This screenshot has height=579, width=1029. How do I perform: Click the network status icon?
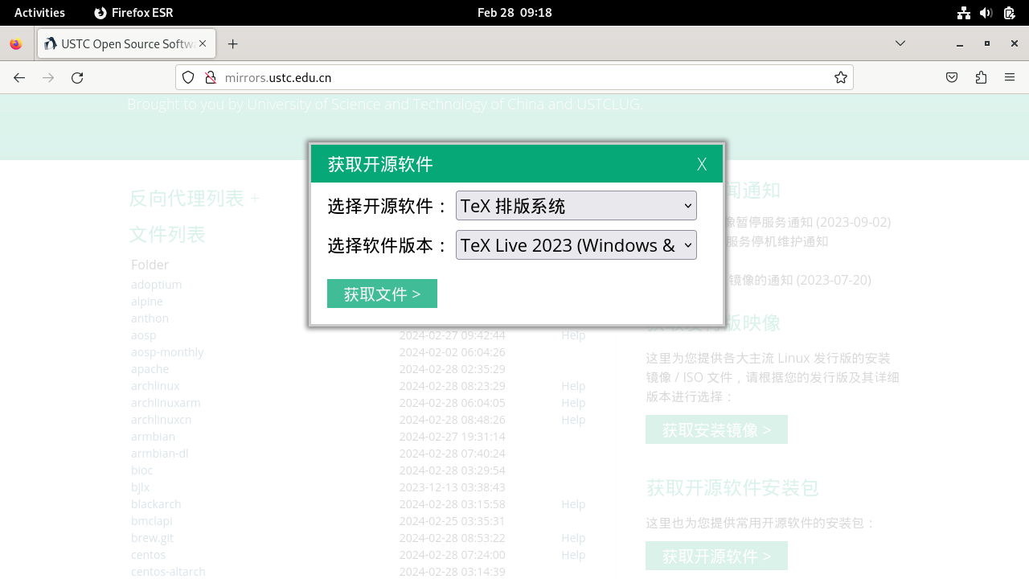pos(964,13)
